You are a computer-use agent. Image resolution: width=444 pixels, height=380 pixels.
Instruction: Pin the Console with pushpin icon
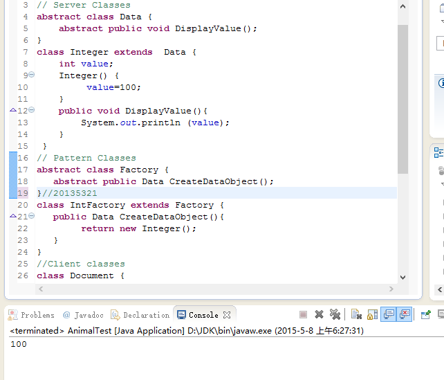pos(425,314)
